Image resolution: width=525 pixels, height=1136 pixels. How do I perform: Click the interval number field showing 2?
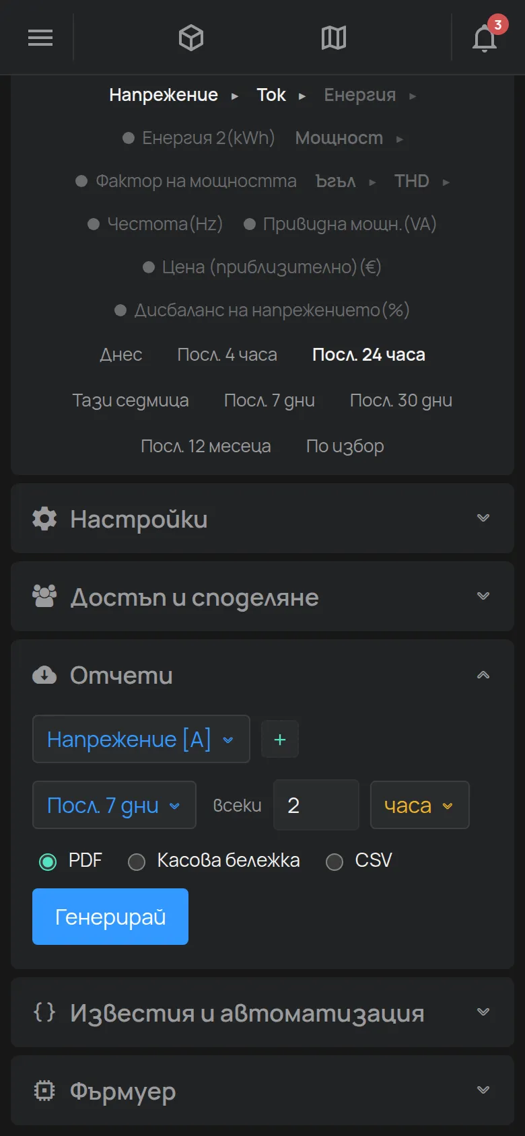click(x=316, y=805)
